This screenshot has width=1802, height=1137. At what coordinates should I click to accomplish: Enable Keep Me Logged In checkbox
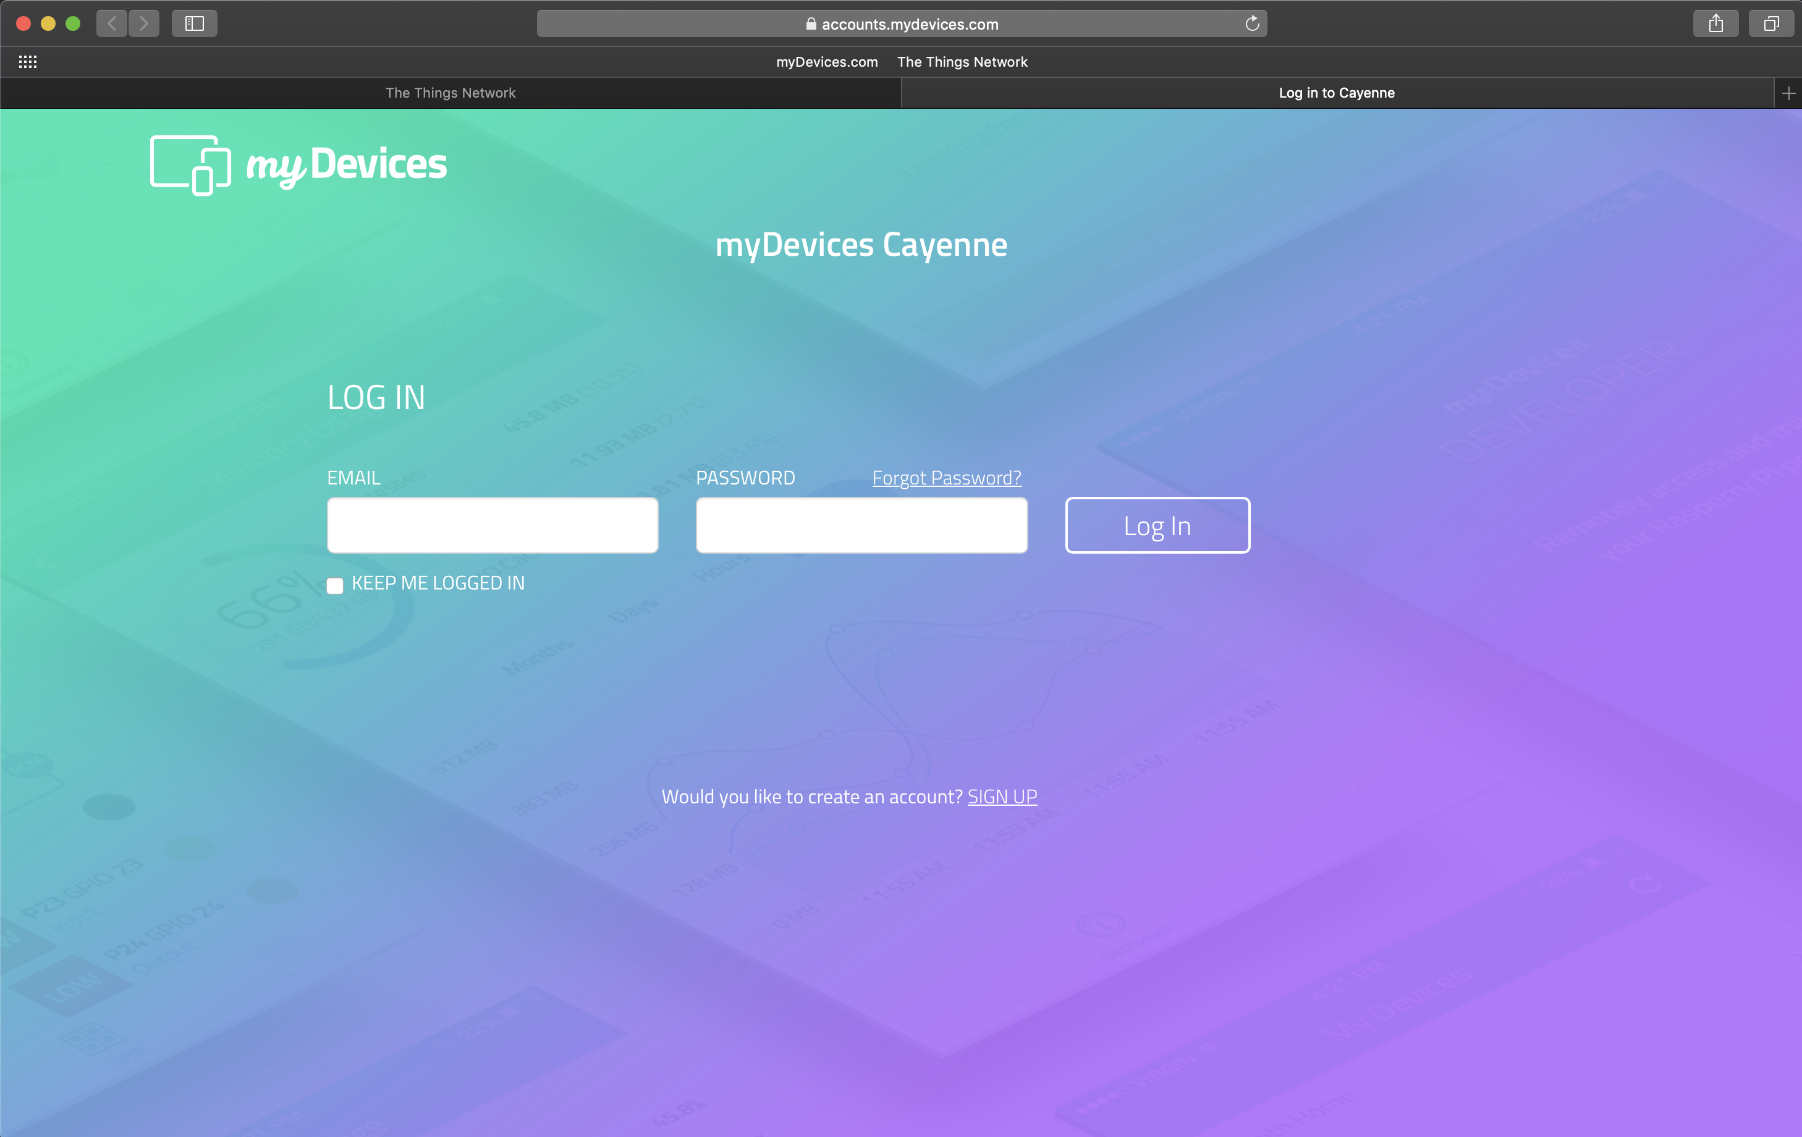click(336, 585)
